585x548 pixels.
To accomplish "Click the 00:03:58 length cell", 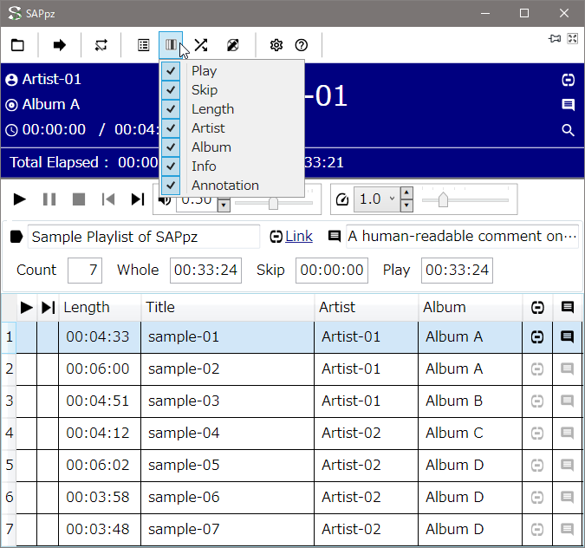I will 100,498.
